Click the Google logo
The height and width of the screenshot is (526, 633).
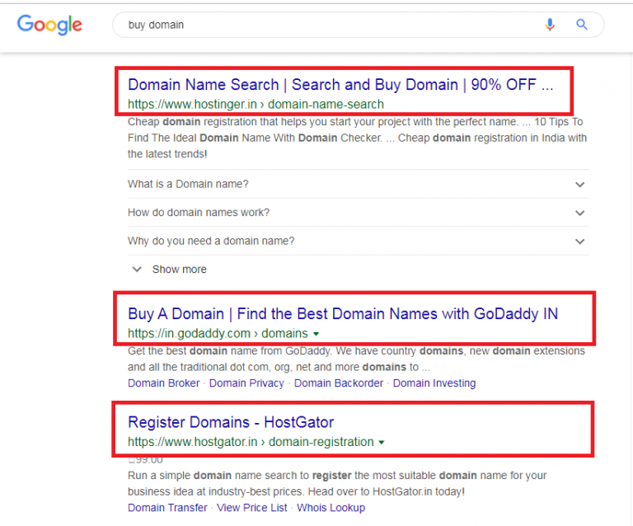[49, 25]
